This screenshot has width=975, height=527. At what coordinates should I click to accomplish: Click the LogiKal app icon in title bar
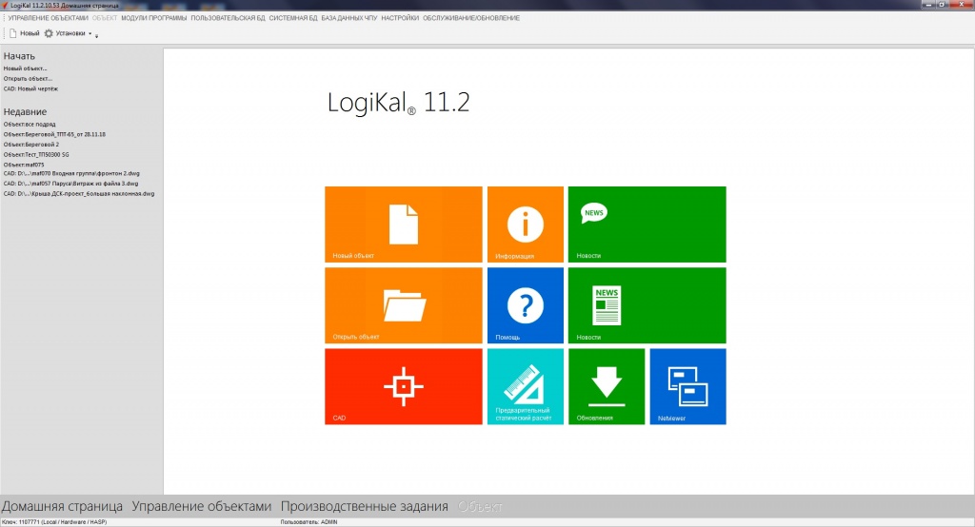point(5,5)
